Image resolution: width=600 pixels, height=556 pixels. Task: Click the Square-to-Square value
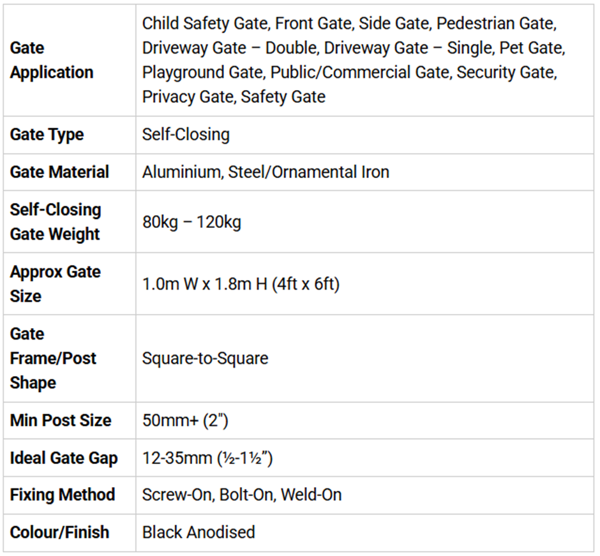coord(205,358)
